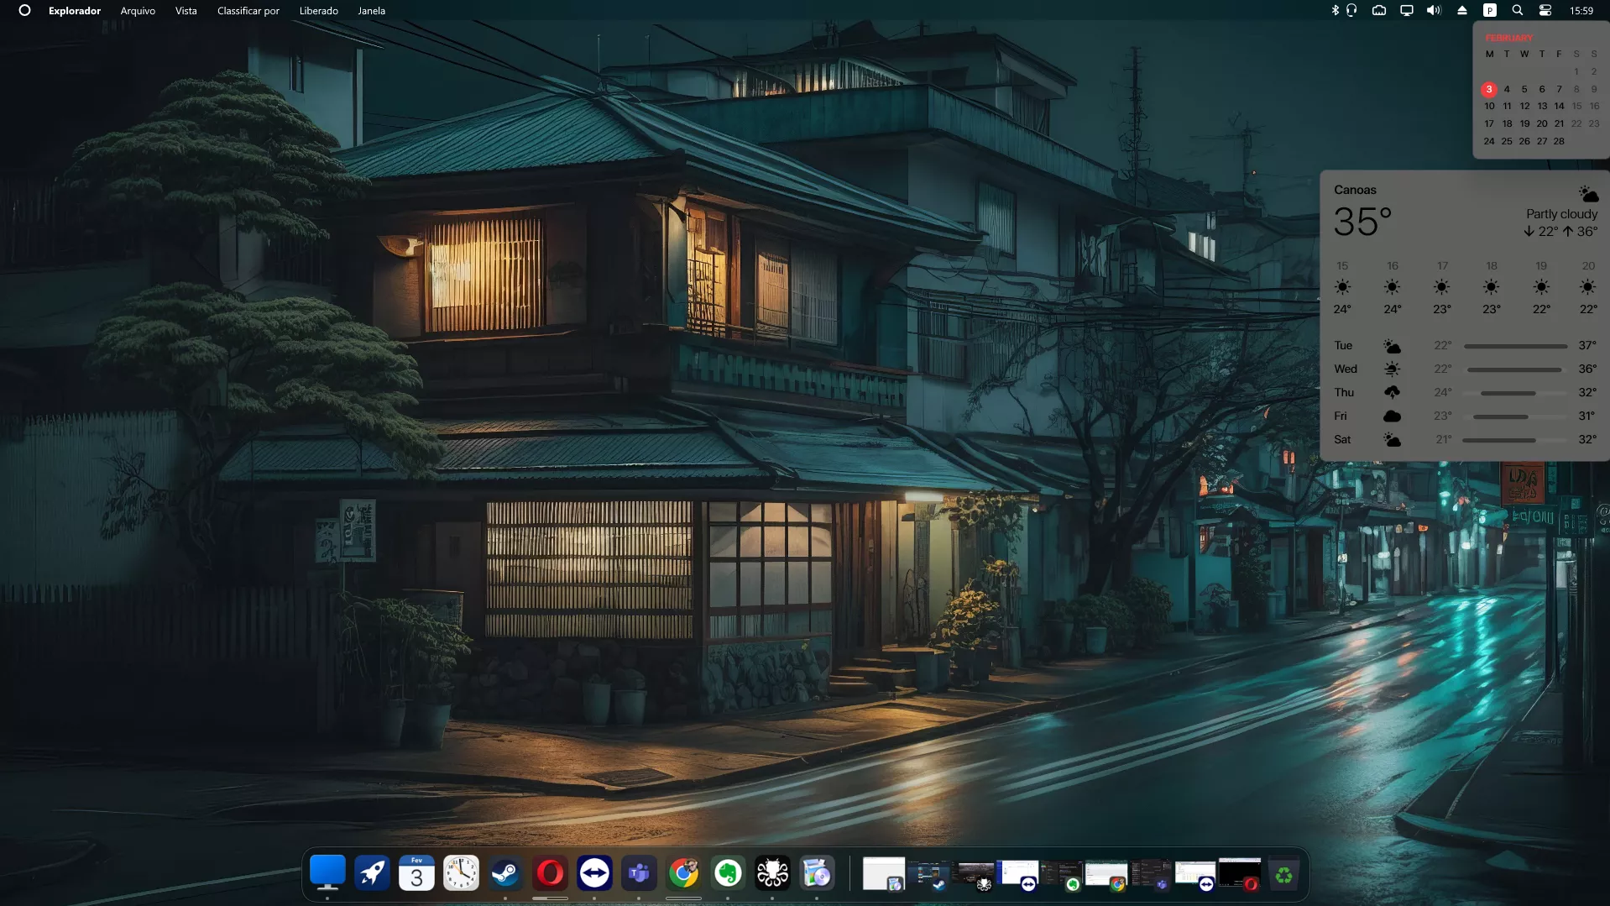Select the Thu forecast row in weather widget
Screen dimensions: 1610x906
(1465, 392)
